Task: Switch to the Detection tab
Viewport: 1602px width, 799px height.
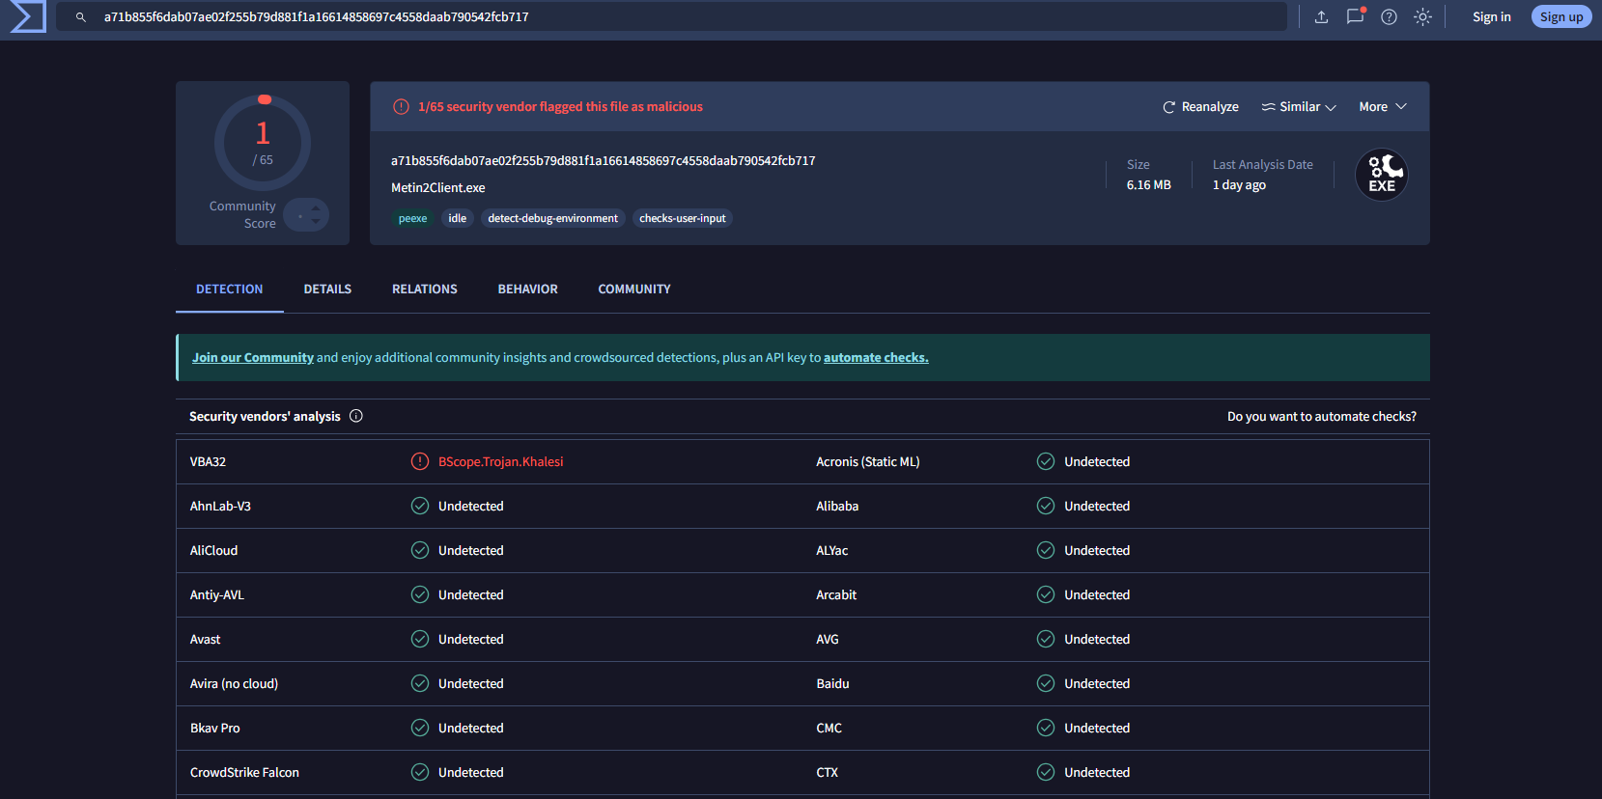Action: tap(230, 289)
